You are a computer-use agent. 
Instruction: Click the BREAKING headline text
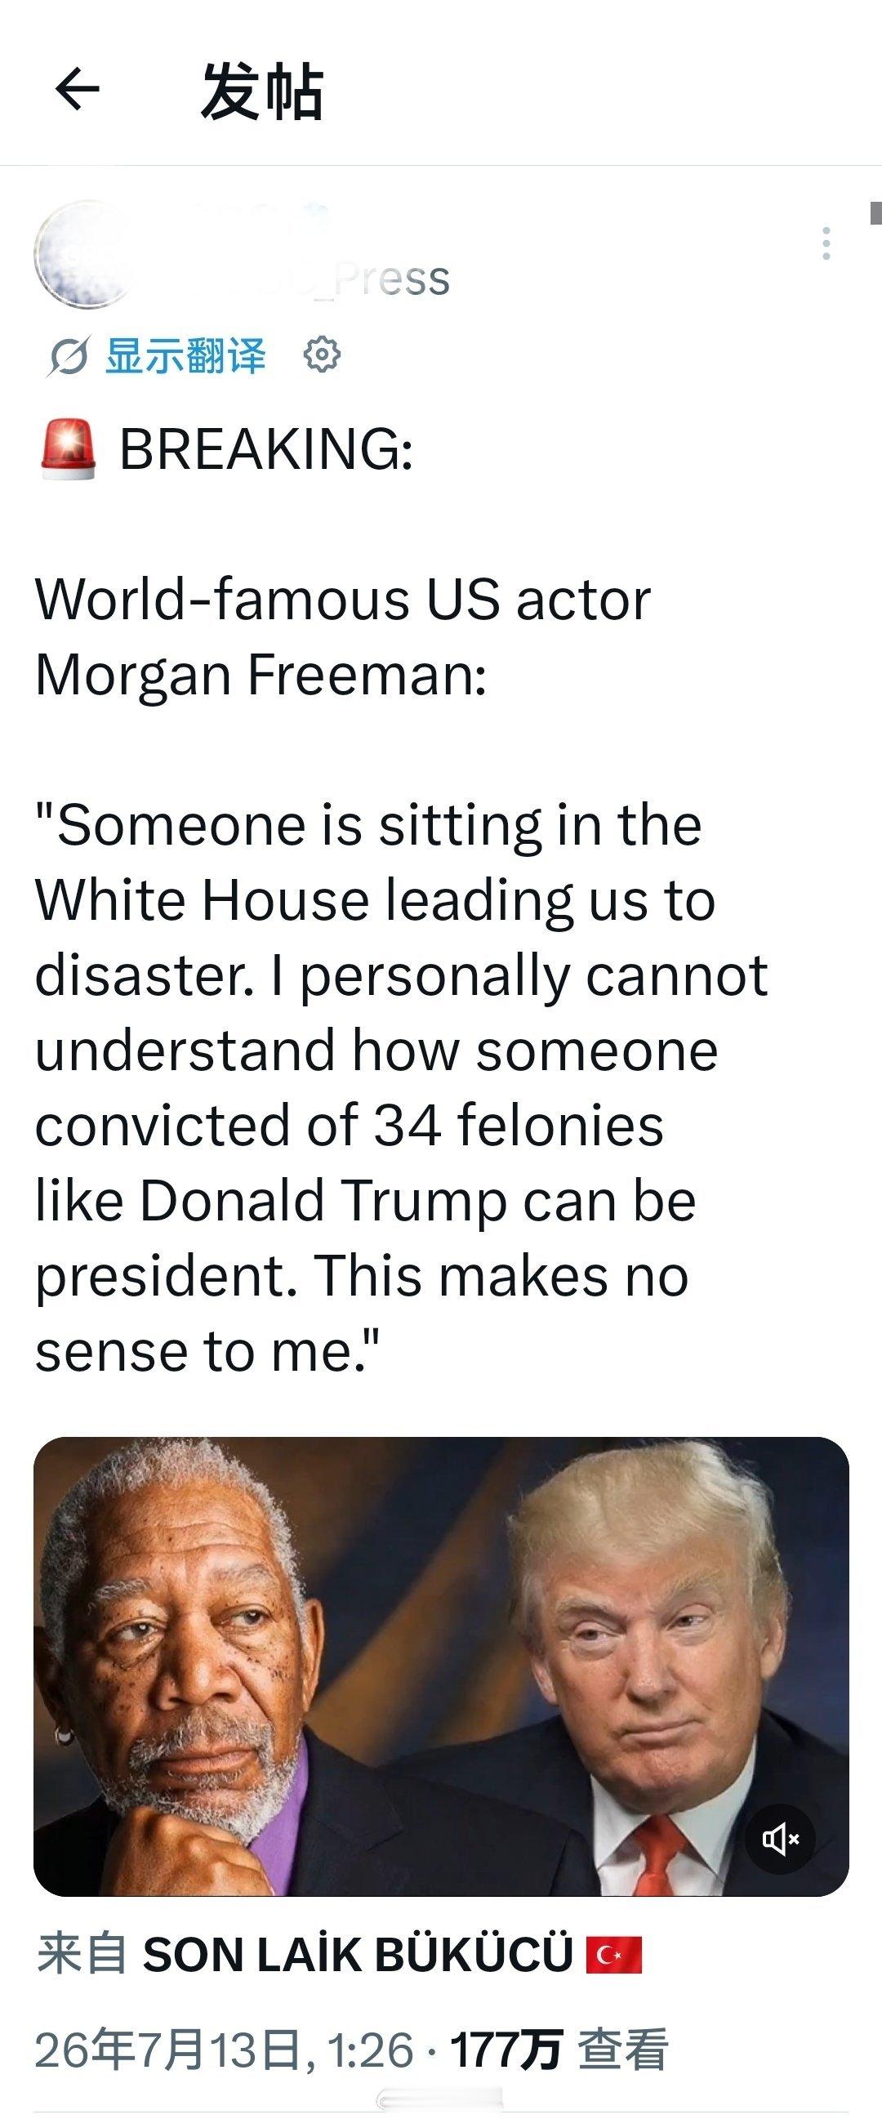[x=266, y=449]
